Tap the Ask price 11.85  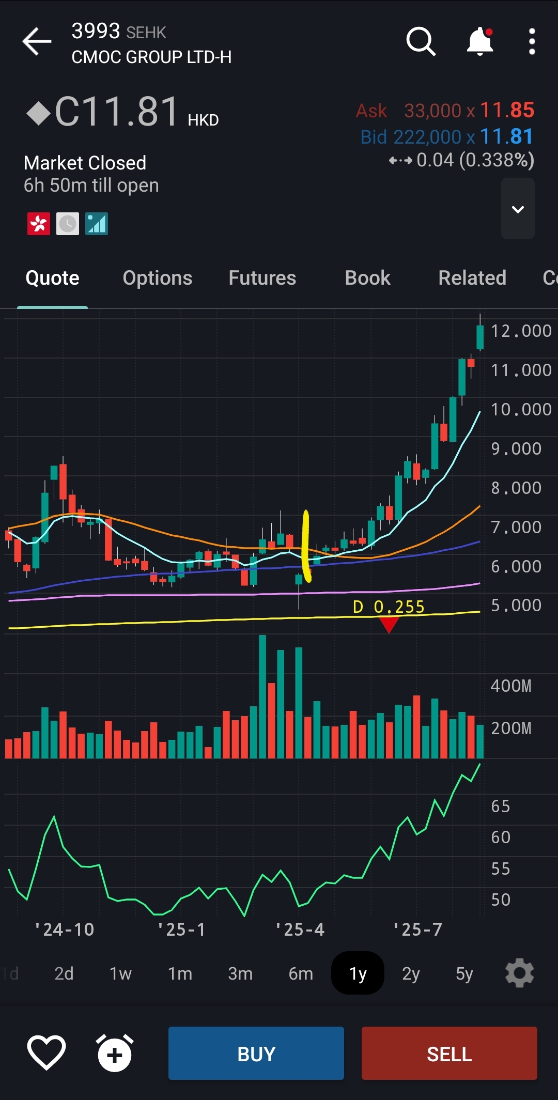(507, 110)
